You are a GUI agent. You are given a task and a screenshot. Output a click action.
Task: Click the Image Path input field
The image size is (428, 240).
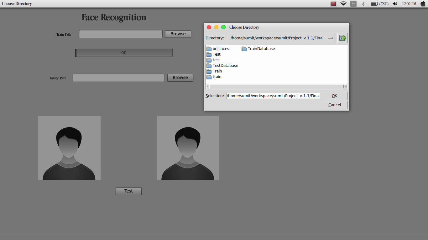point(119,78)
